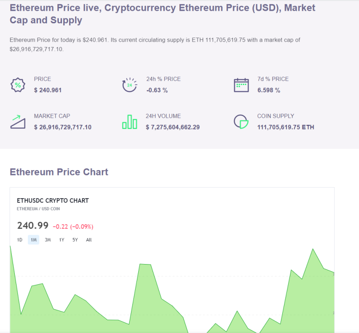This screenshot has width=359, height=333.
Task: Click the market cap dollar value
Action: coord(62,127)
